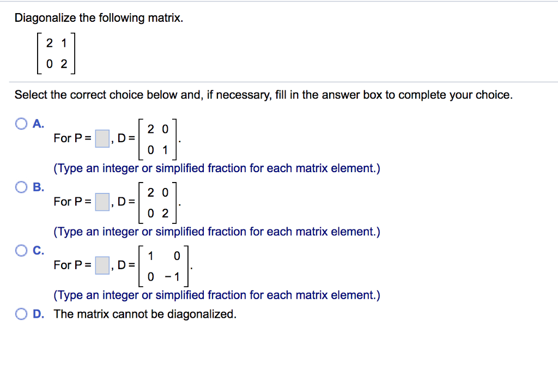
Task: Click the D matrix with entries 2 0 0 2
Action: point(157,202)
